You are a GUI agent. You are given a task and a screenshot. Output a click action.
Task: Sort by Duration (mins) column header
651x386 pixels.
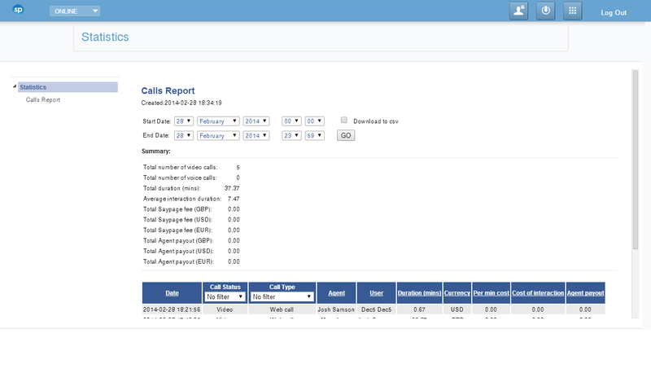pyautogui.click(x=419, y=292)
